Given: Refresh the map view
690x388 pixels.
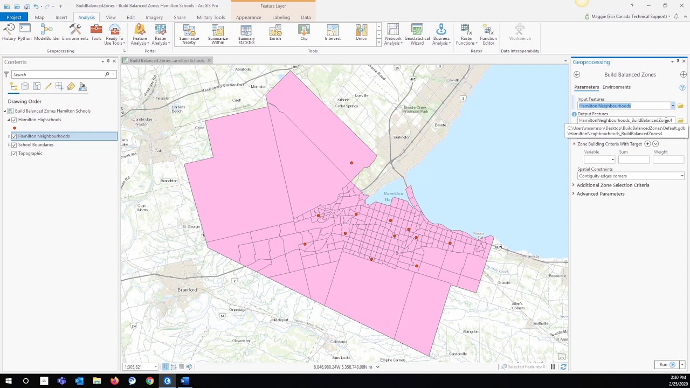Looking at the screenshot, I should pos(563,367).
